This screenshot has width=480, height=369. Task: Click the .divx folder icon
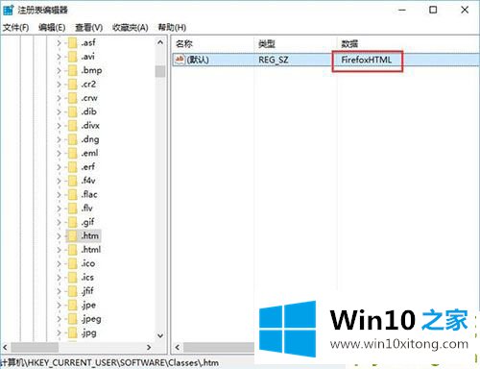pyautogui.click(x=73, y=126)
